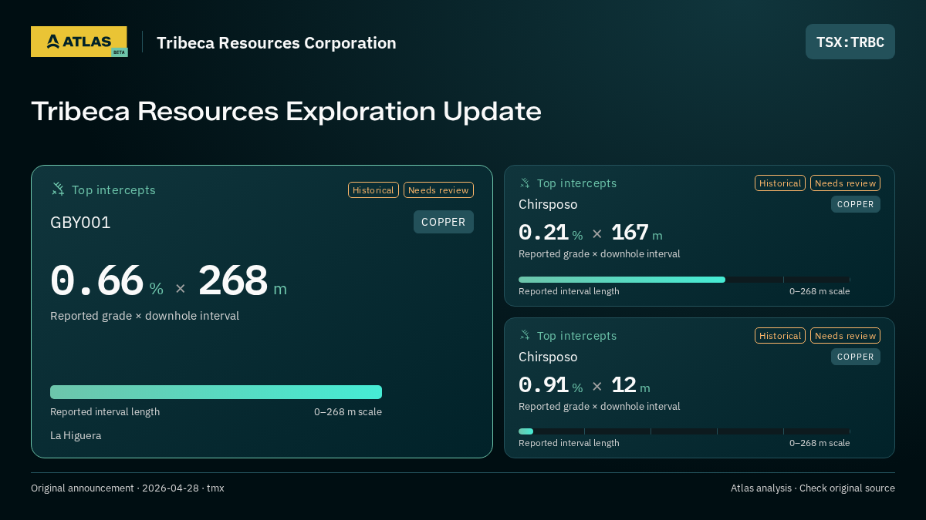Click the 268 m interval value
Image resolution: width=926 pixels, height=520 pixels.
(233, 281)
